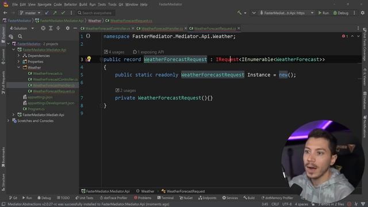Click the Search everywhere field
This screenshot has height=207, width=368.
tap(96, 13)
